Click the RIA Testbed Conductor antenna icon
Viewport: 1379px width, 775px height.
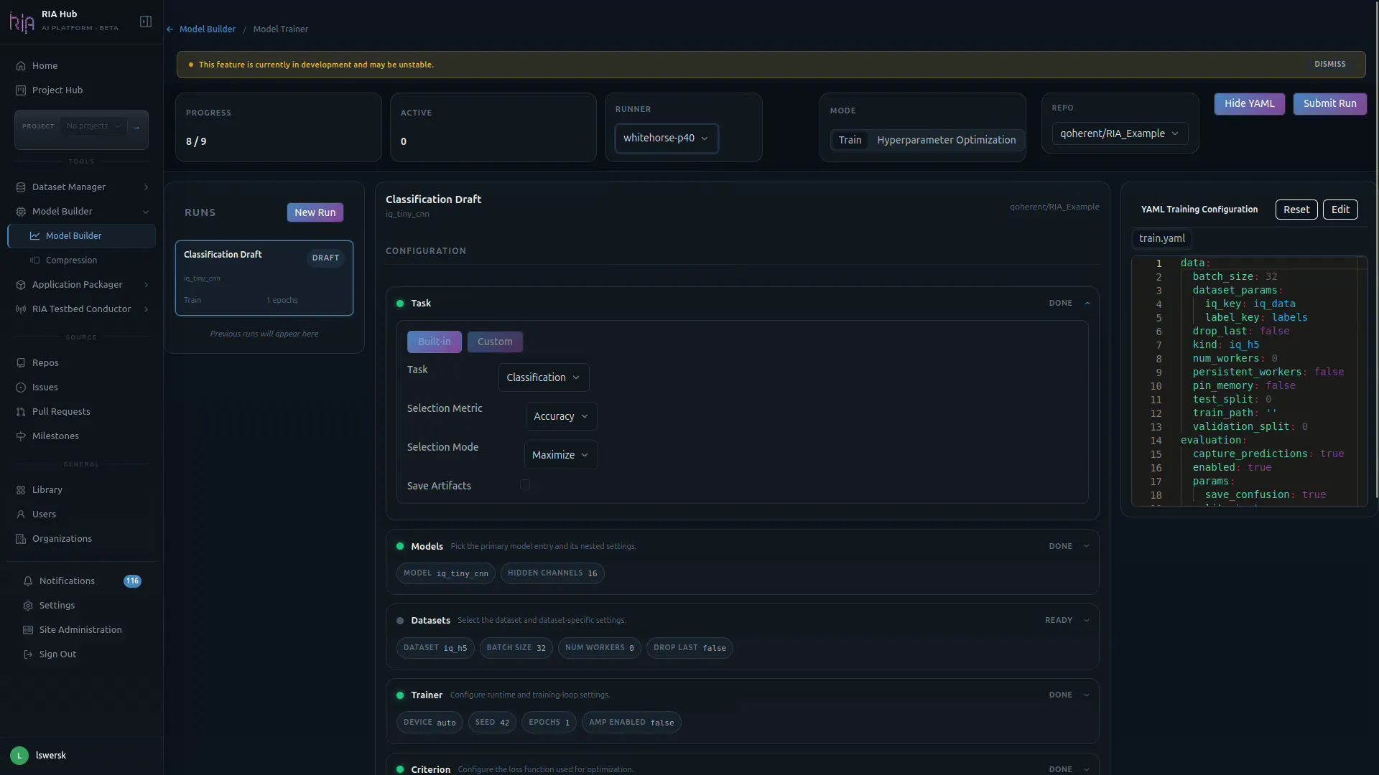(x=21, y=309)
